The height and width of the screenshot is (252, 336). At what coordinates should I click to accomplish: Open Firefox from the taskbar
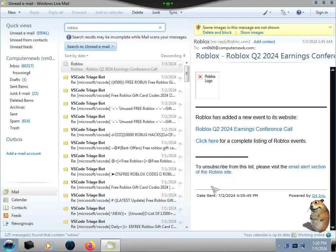click(90, 245)
